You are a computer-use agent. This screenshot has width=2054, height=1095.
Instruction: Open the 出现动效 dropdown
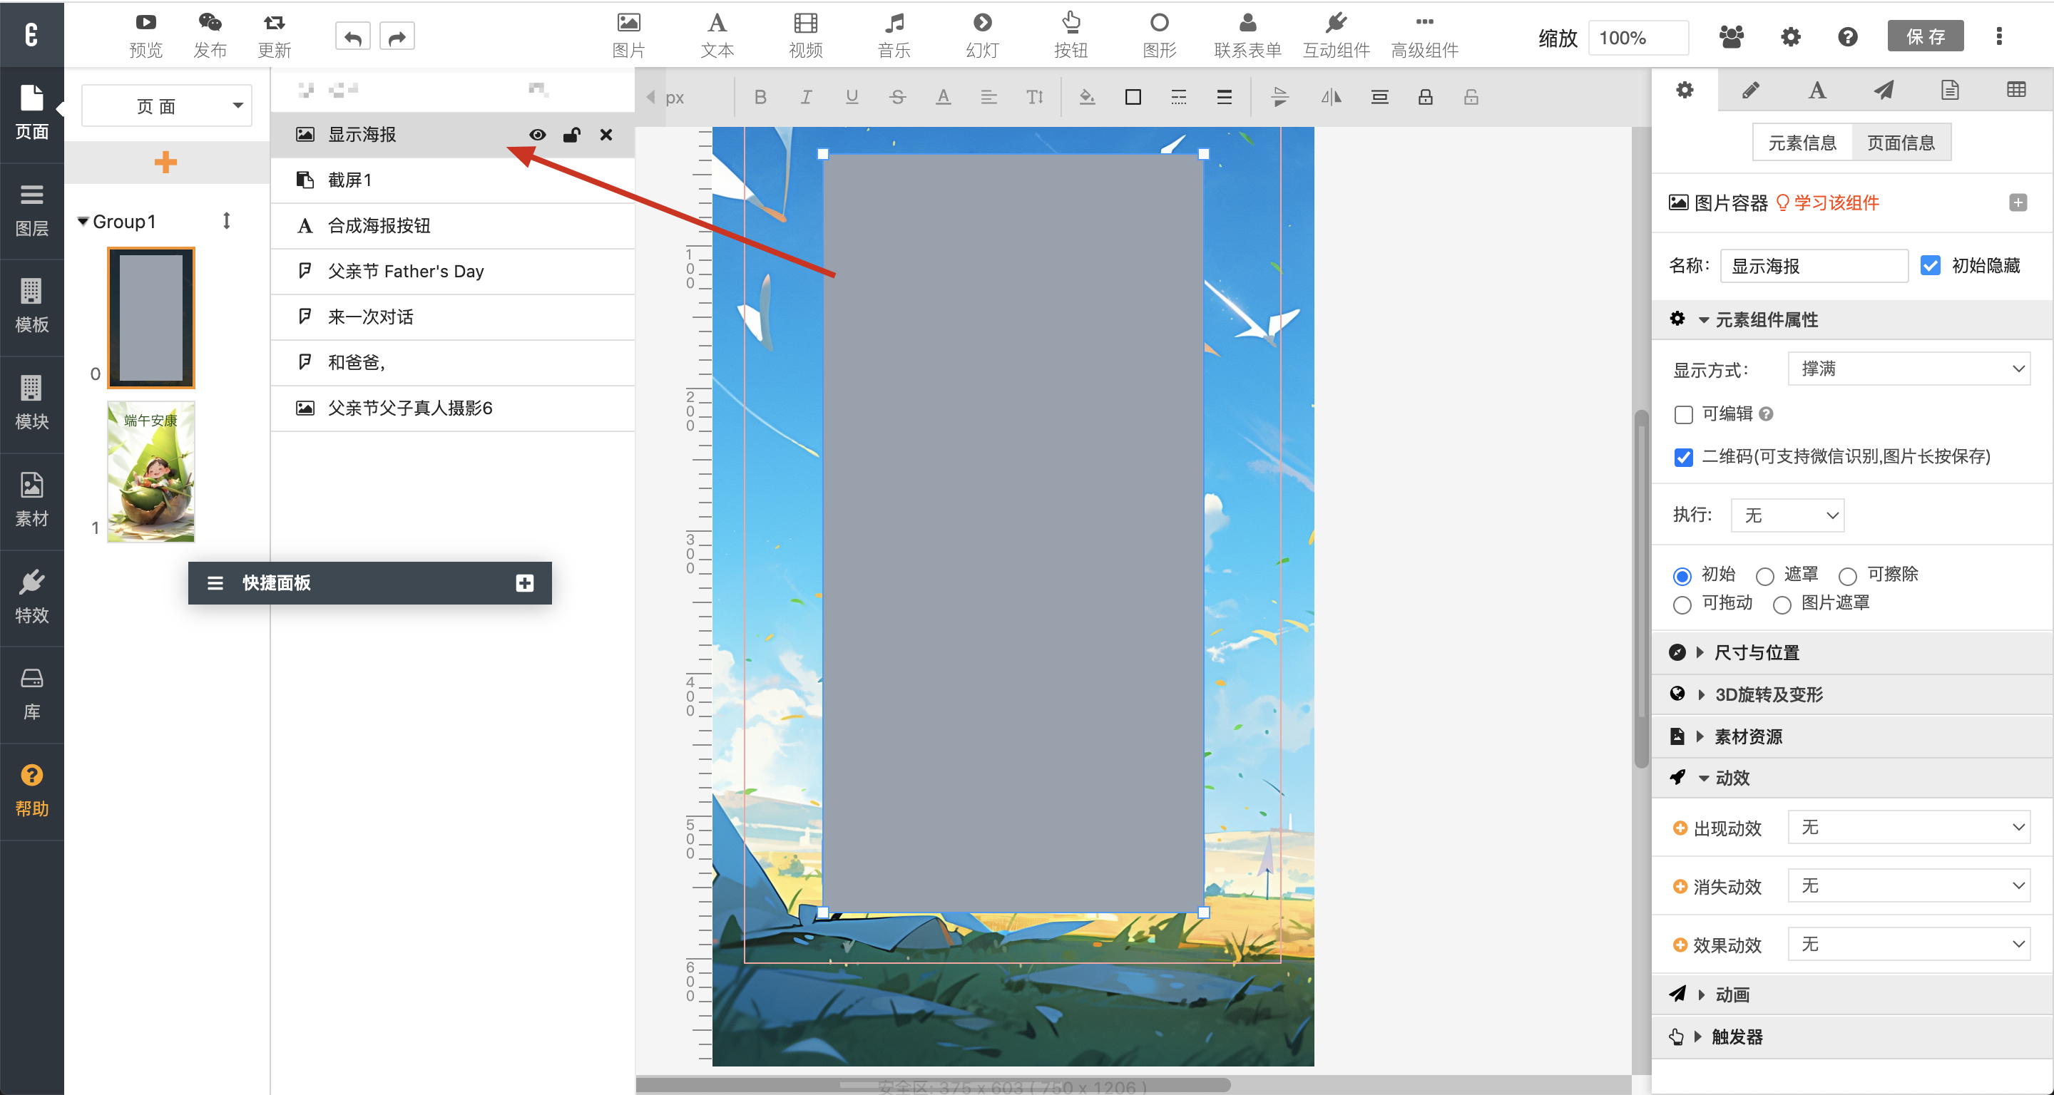pyautogui.click(x=1909, y=827)
